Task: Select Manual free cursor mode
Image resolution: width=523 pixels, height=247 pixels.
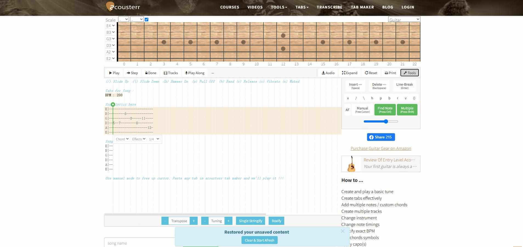Action: (362, 110)
